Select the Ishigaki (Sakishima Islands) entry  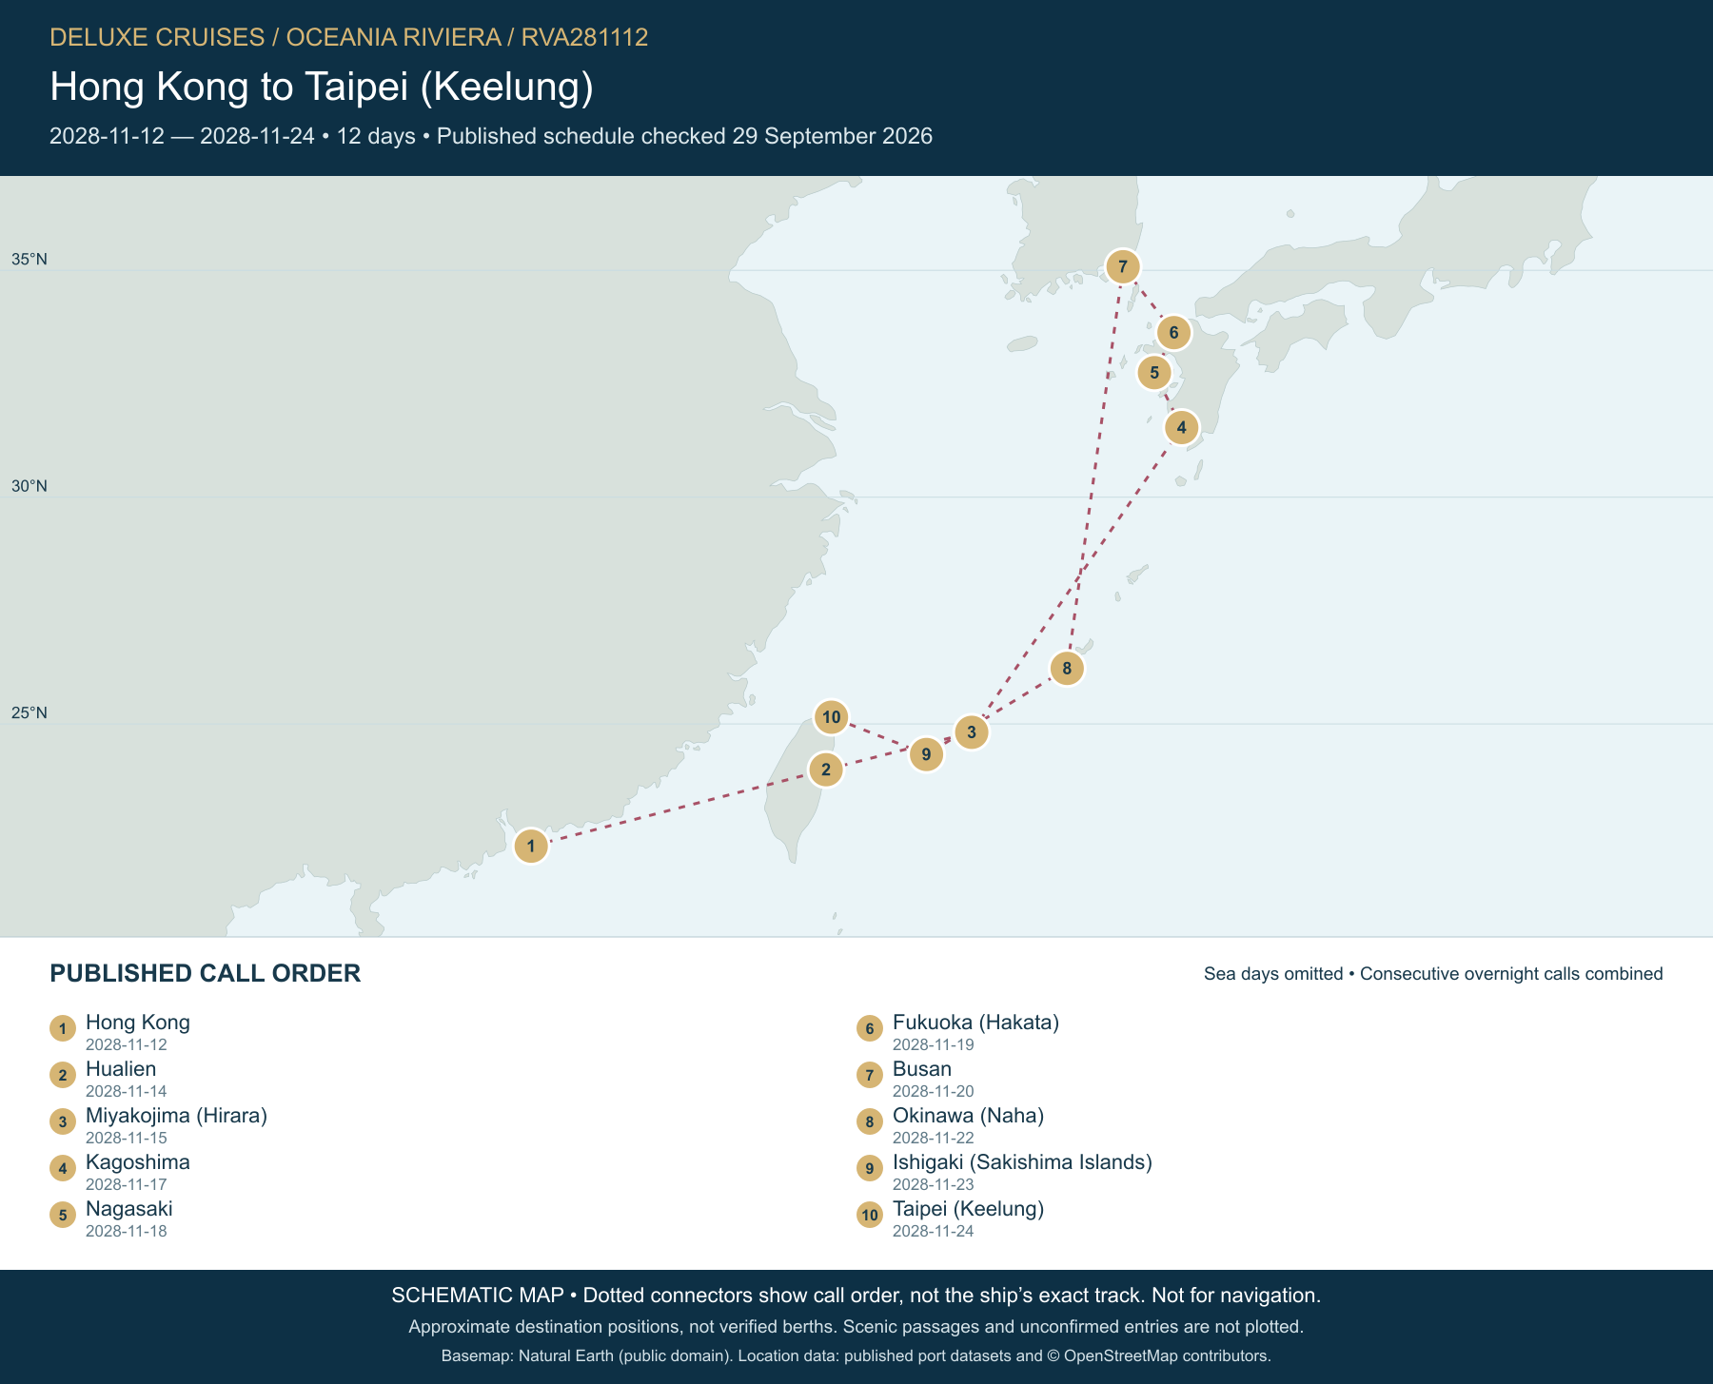(1022, 1162)
